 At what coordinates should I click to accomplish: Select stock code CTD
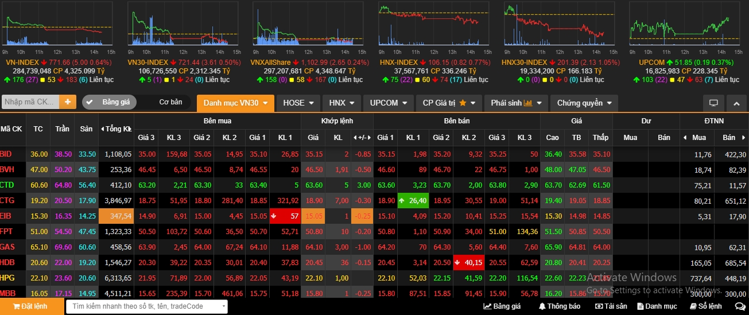tap(7, 185)
